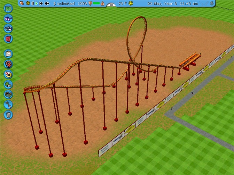Click the messages hand icon in top bar
Screen dimensions: 234x175
pyautogui.click(x=22, y=3)
